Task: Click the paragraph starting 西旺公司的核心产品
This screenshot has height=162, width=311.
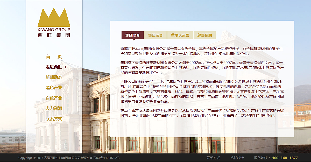Action: coord(202,91)
